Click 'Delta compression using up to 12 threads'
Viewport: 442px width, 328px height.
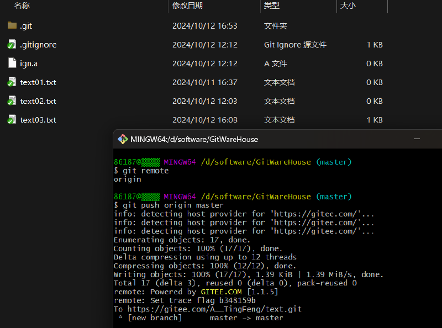205,257
